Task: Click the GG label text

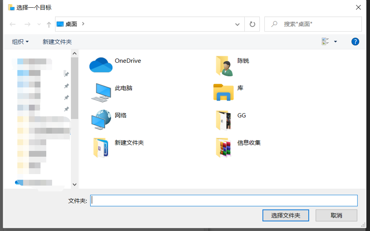Action: pyautogui.click(x=241, y=115)
